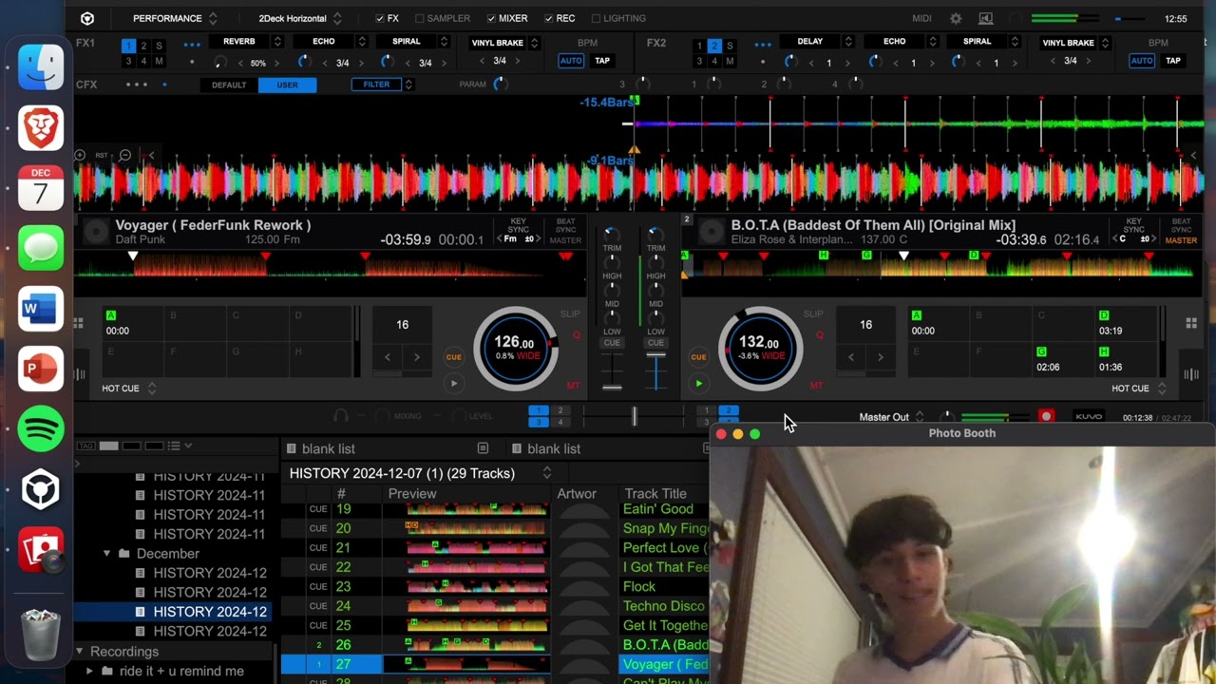This screenshot has height=684, width=1216.
Task: Click MIDI settings button
Action: [x=921, y=18]
